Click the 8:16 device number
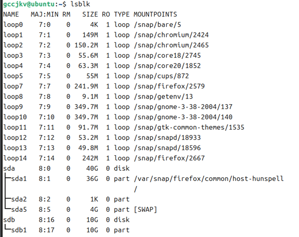Screen dimensions: 299x237 pyautogui.click(x=47, y=220)
